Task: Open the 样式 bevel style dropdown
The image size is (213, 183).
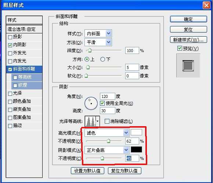Action: [x=98, y=33]
